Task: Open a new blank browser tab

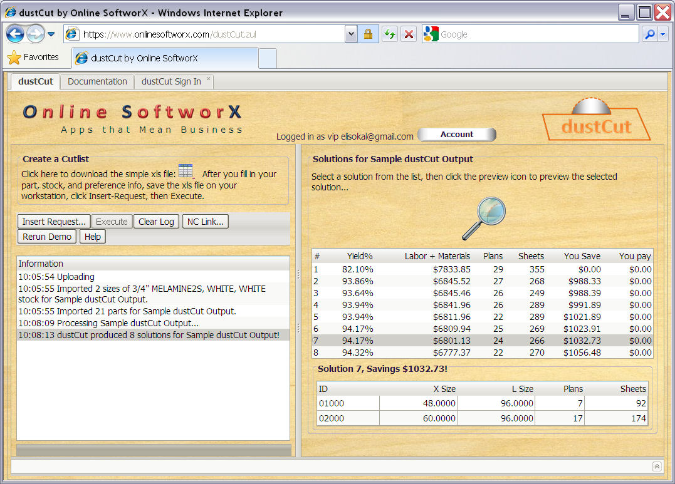Action: (x=268, y=58)
